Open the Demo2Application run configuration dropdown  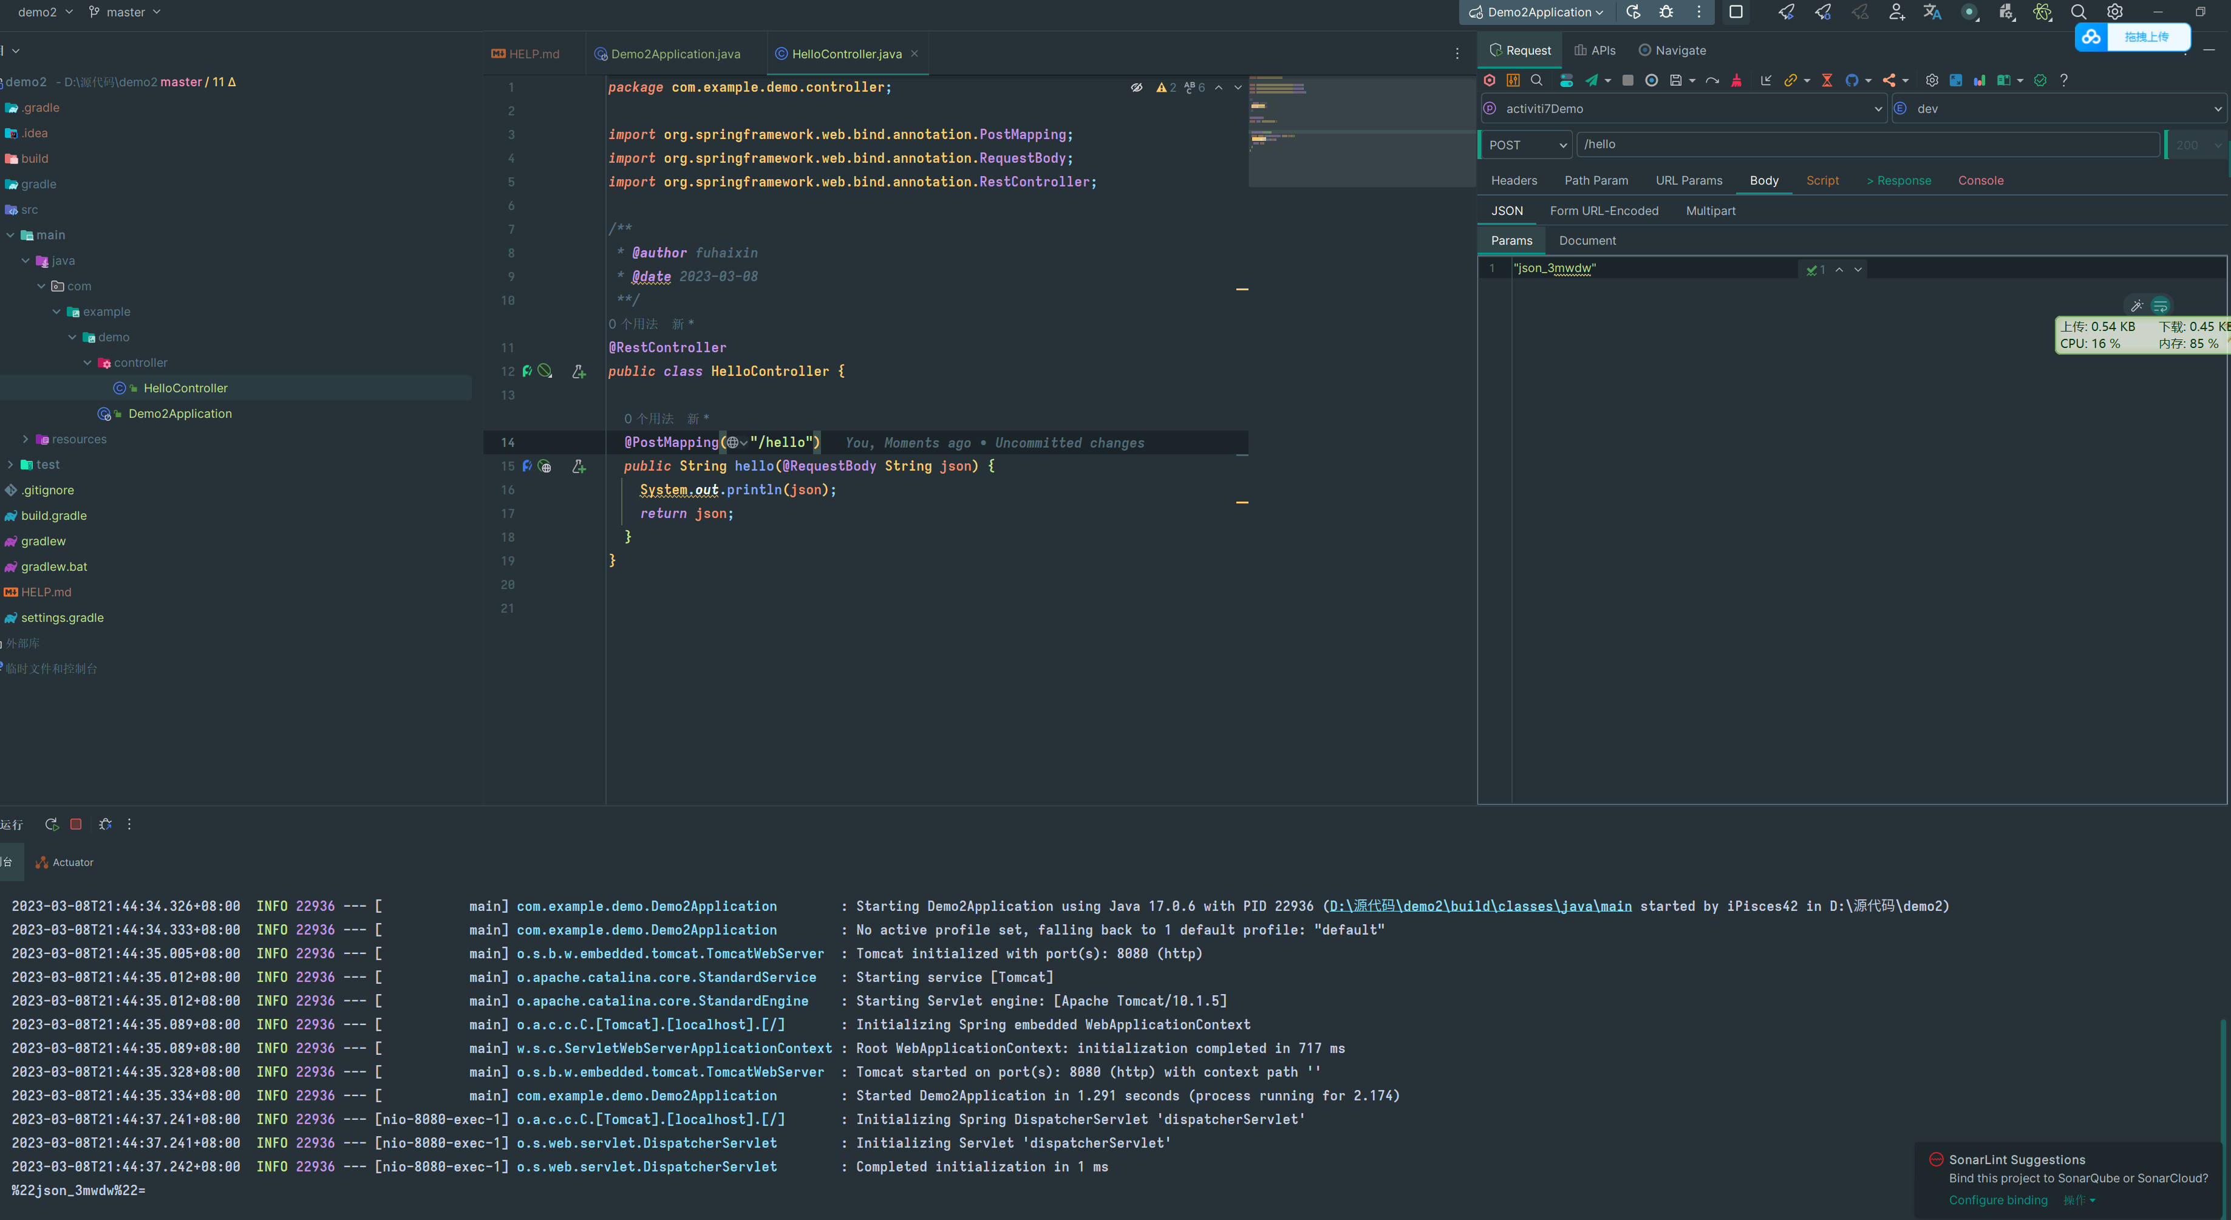[1536, 12]
